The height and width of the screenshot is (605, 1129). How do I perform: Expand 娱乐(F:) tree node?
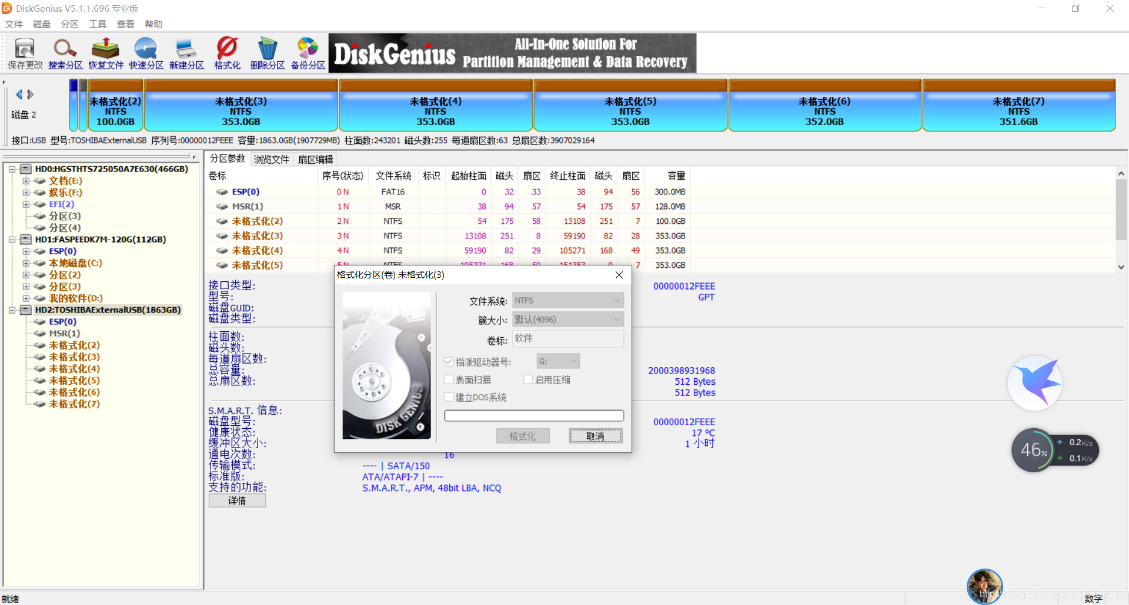[26, 193]
